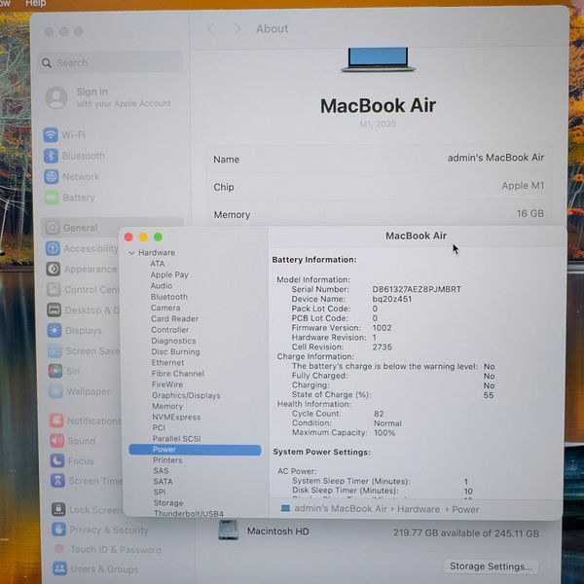
Task: Open Users & Groups icon in sidebar
Action: click(59, 568)
